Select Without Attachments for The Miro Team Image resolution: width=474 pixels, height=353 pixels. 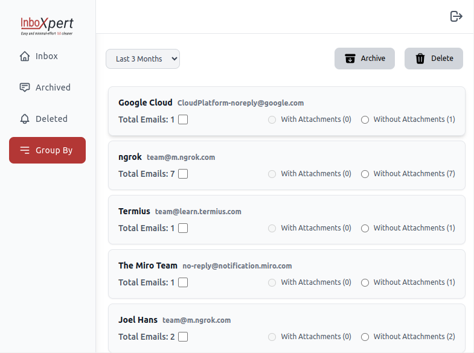pos(365,282)
